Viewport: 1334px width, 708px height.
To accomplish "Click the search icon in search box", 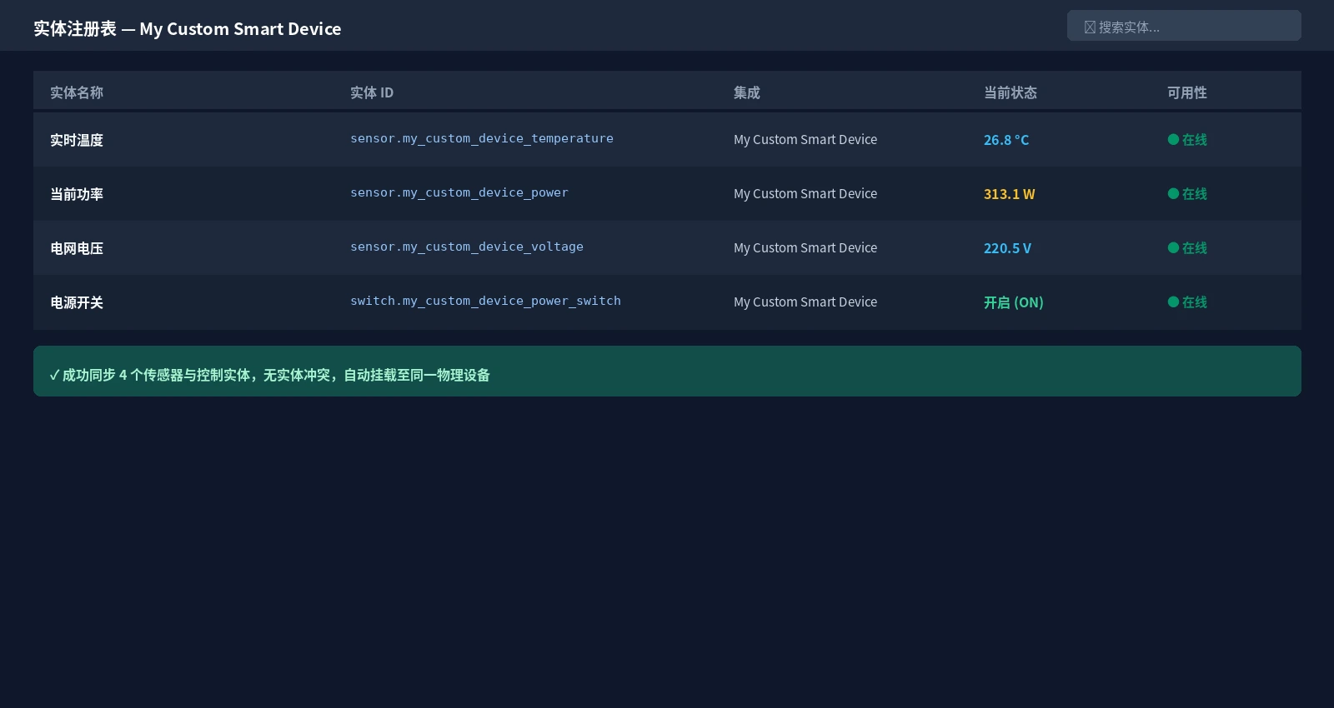I will point(1090,27).
